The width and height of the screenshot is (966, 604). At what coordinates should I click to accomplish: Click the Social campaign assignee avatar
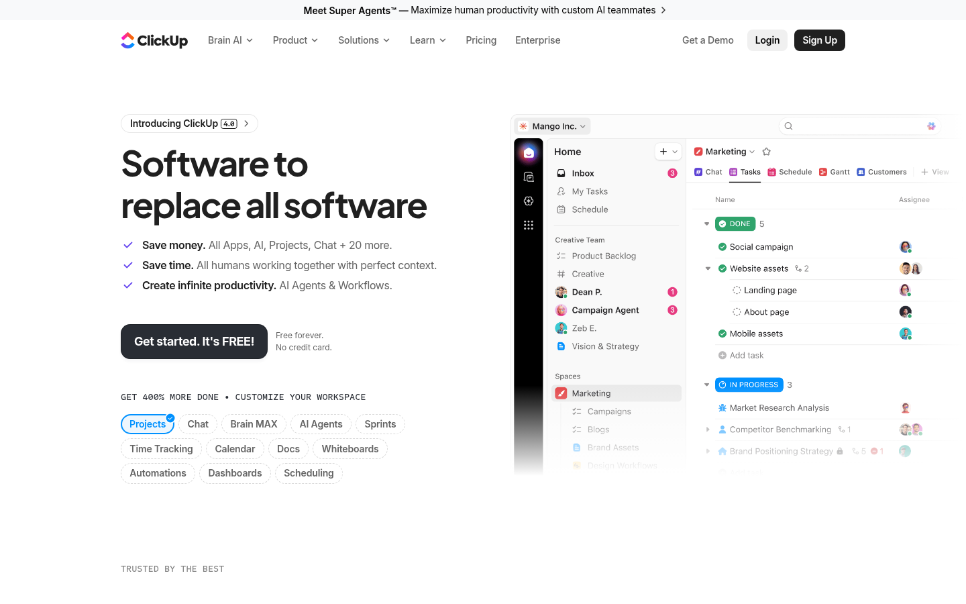point(906,247)
